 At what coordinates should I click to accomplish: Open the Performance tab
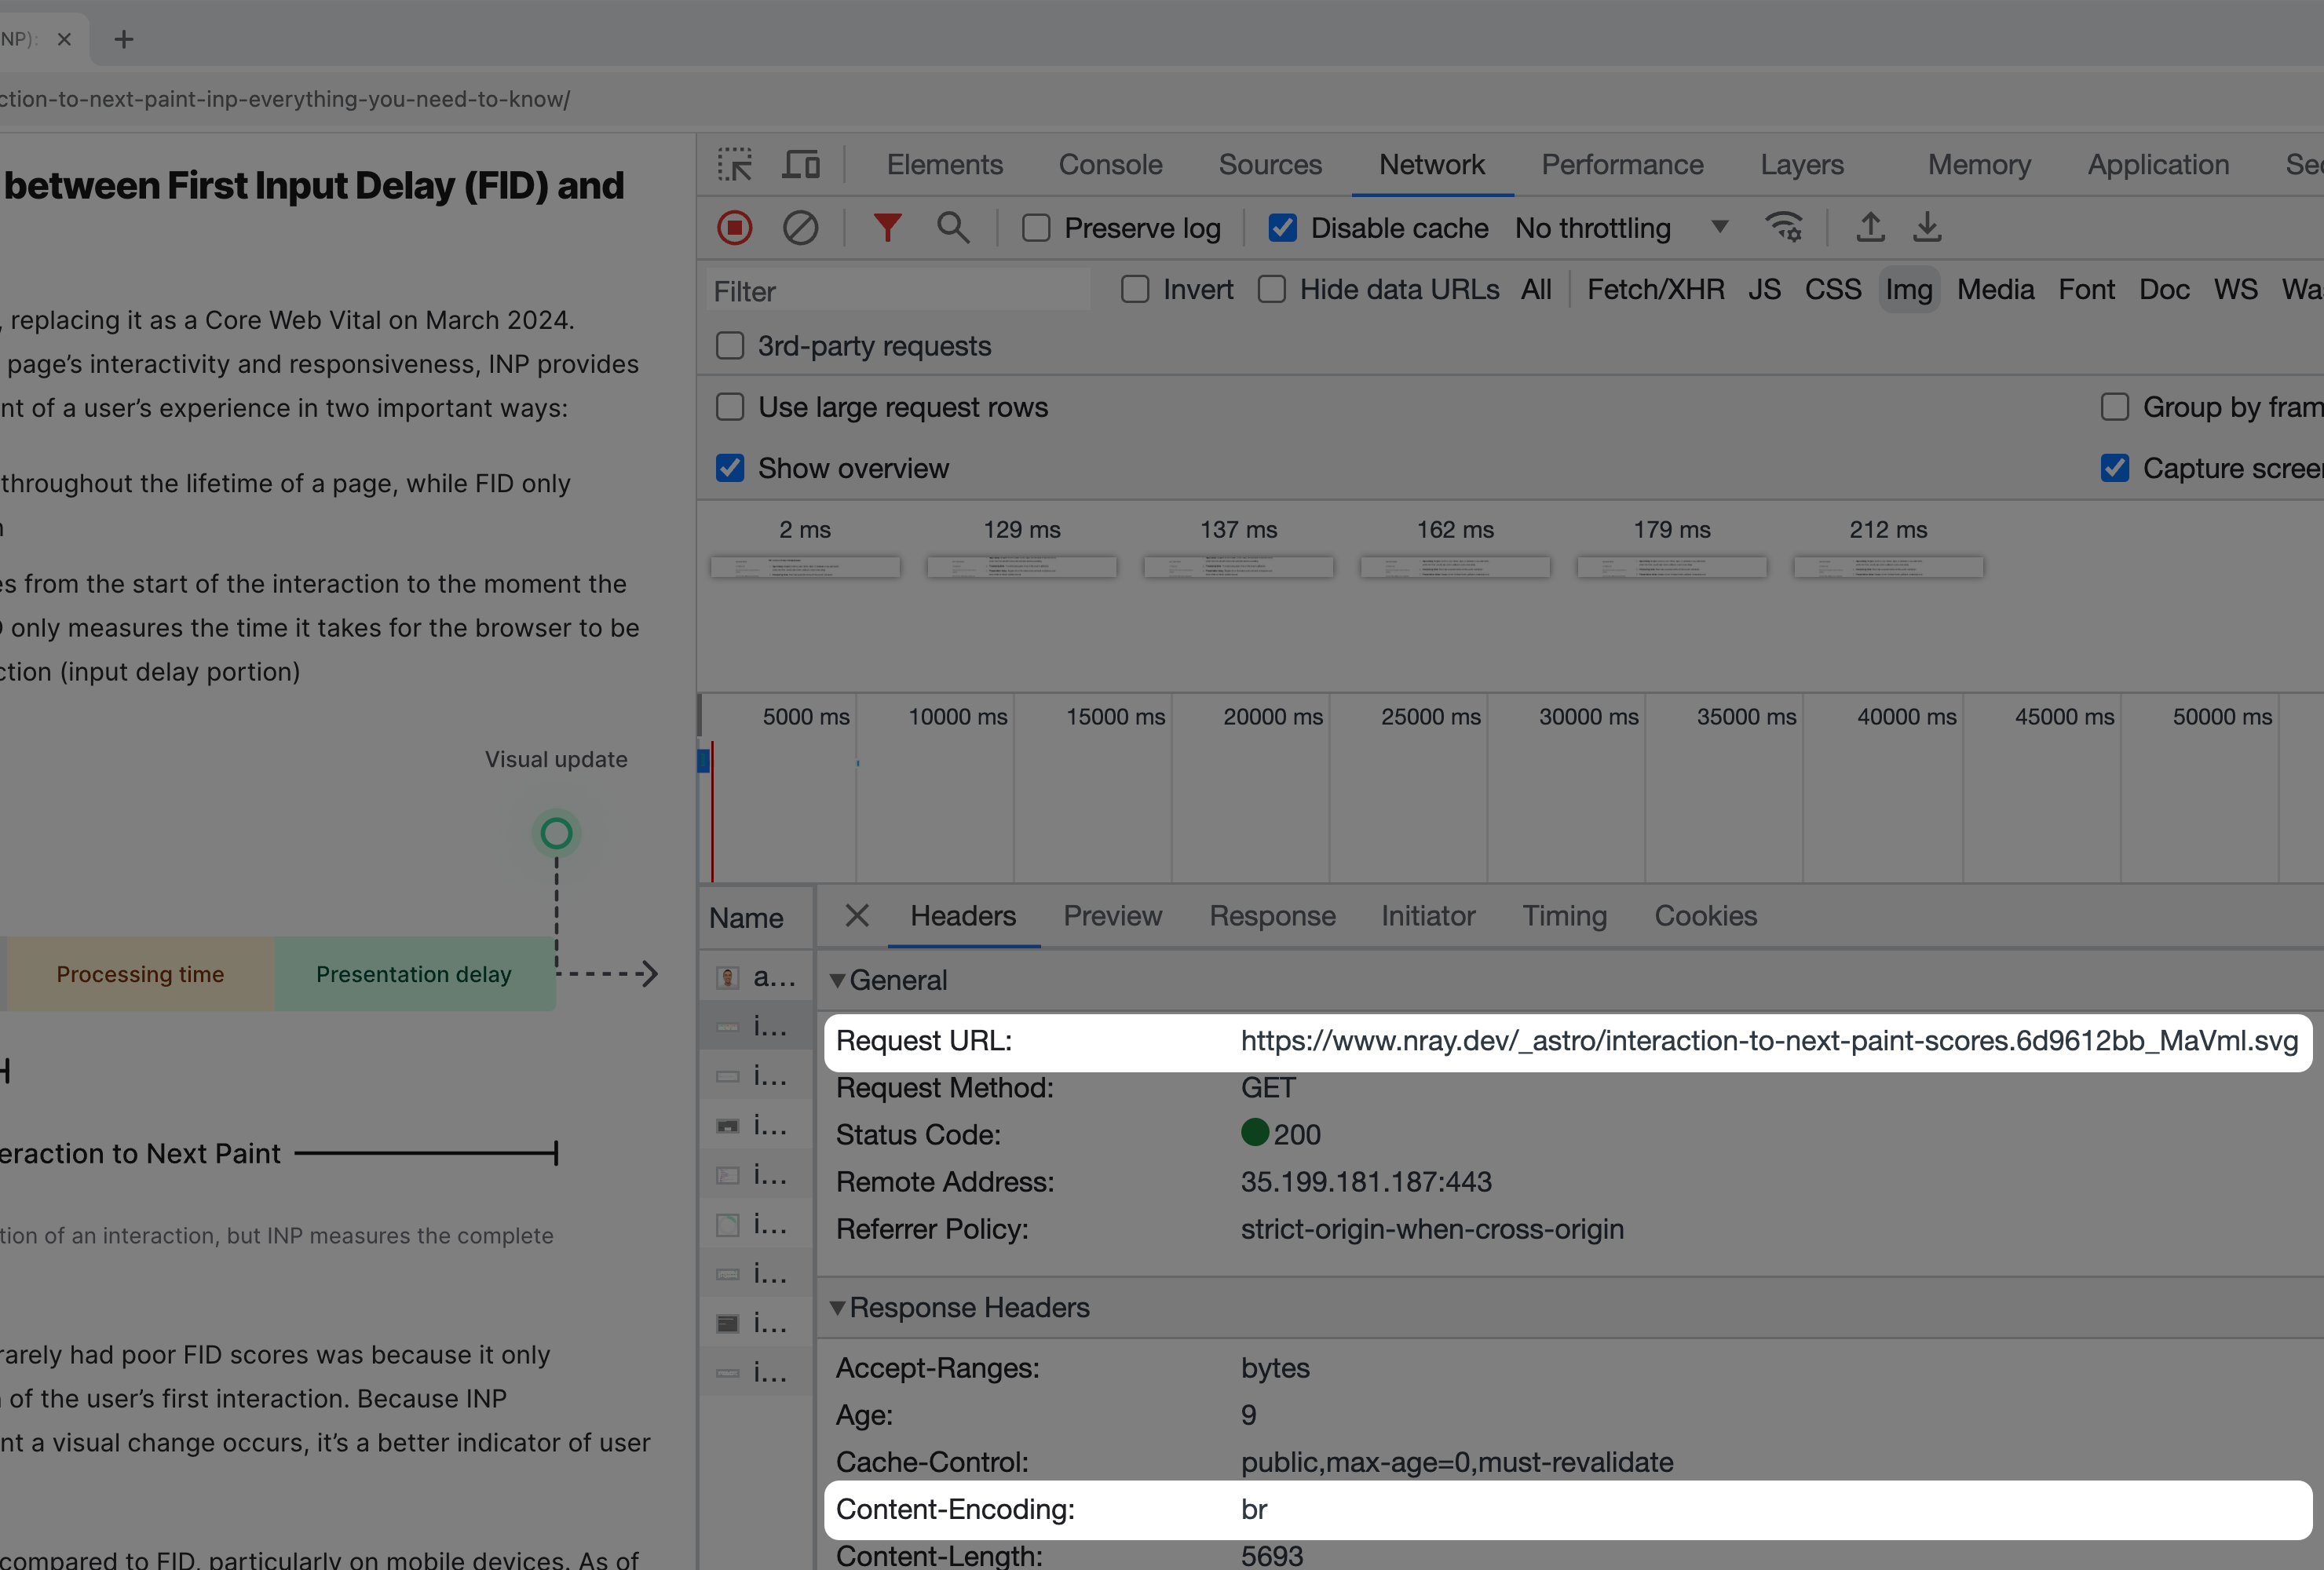(x=1622, y=165)
